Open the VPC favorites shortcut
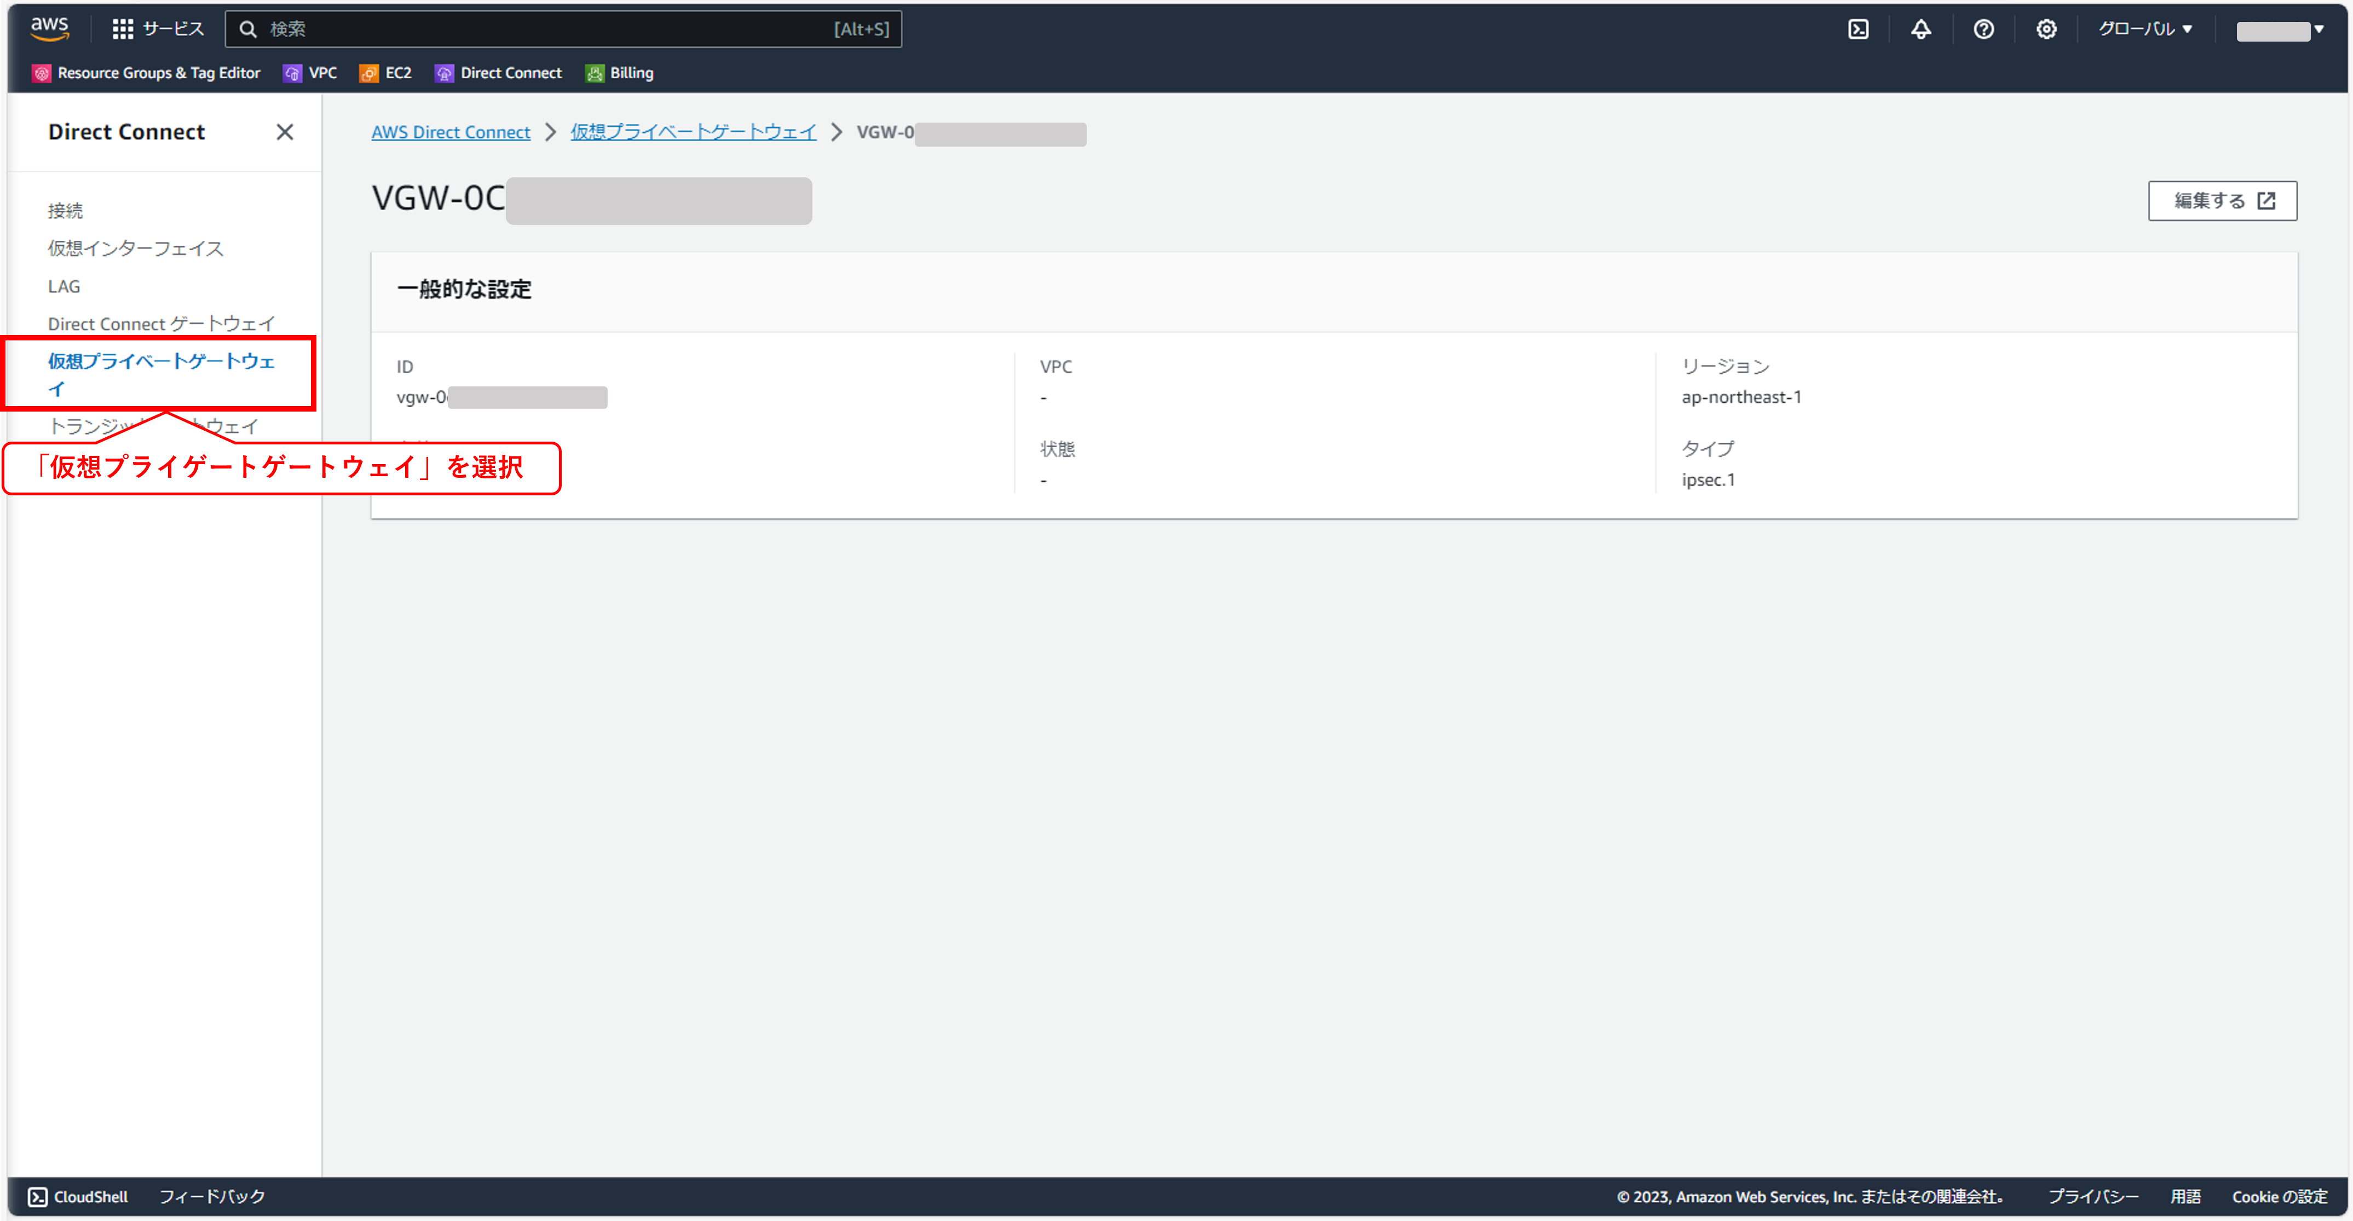 310,73
